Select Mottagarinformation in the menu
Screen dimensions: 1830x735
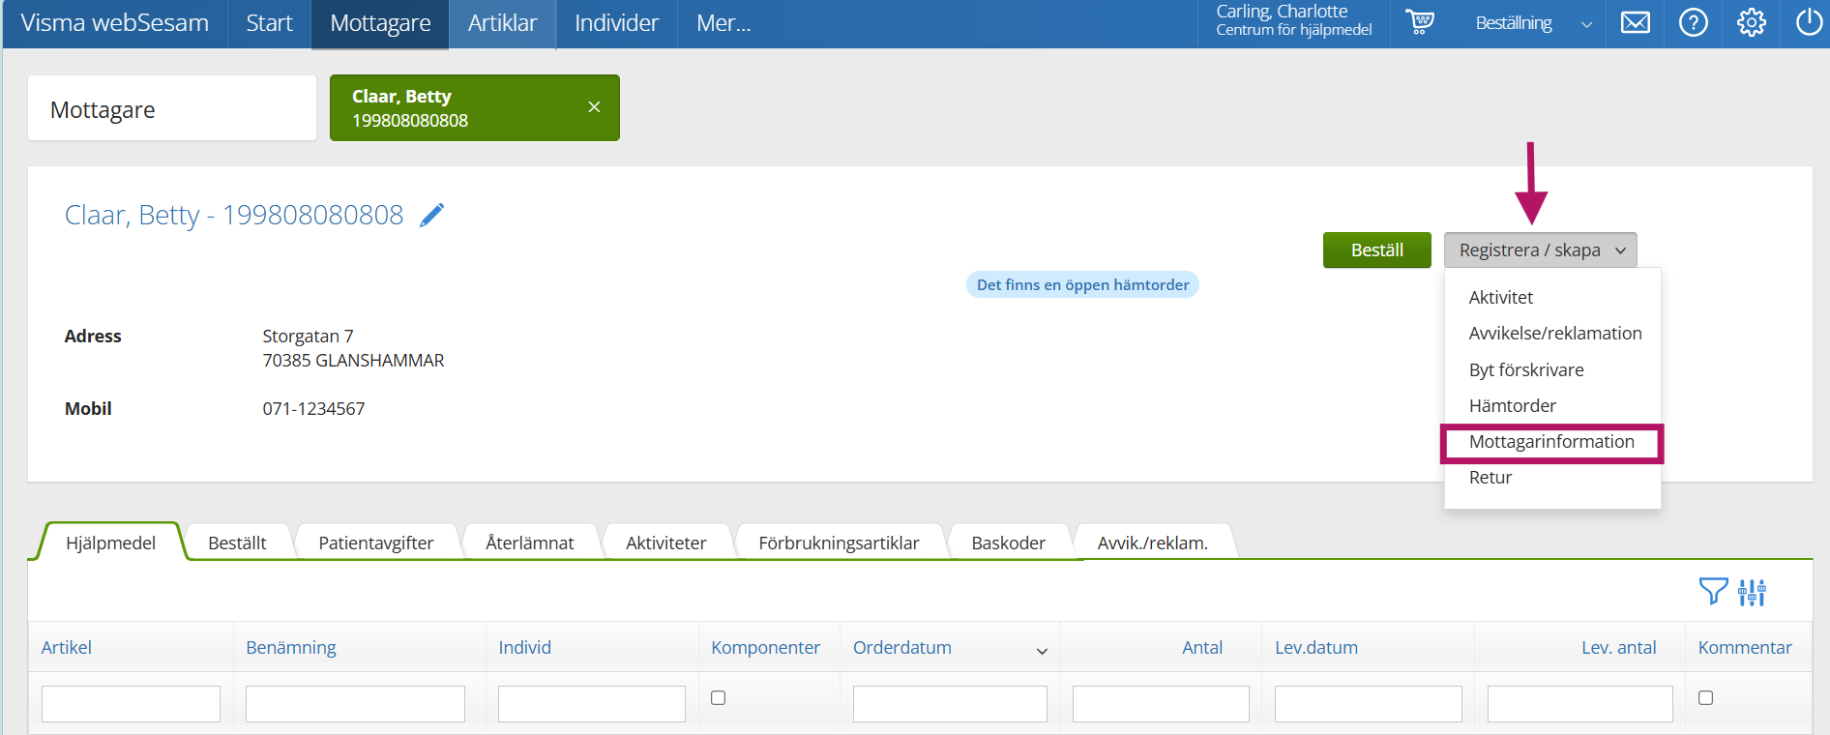pyautogui.click(x=1551, y=442)
